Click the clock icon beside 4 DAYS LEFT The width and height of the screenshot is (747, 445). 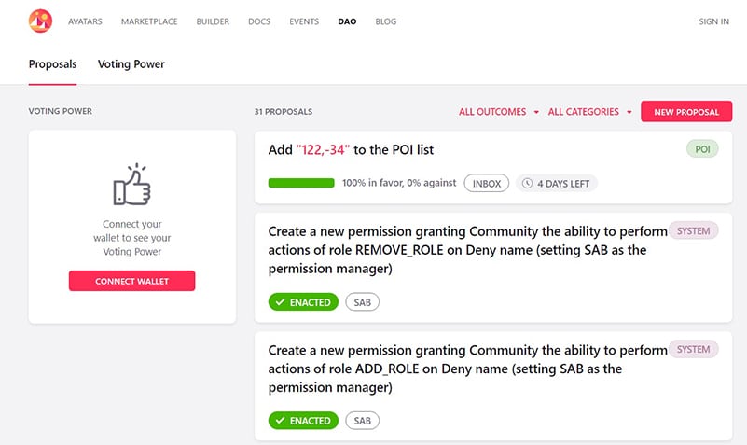tap(527, 184)
